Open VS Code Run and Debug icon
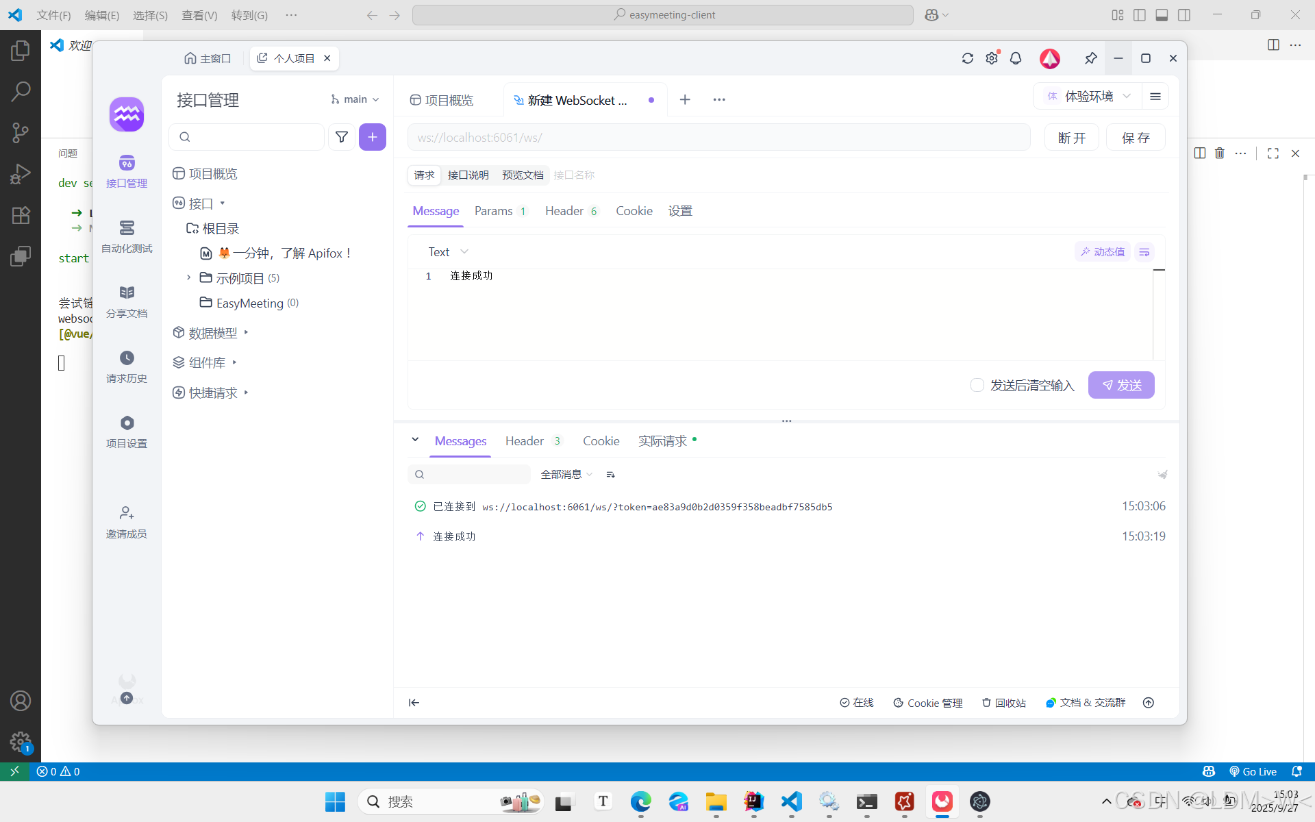The image size is (1315, 822). pos(21,174)
